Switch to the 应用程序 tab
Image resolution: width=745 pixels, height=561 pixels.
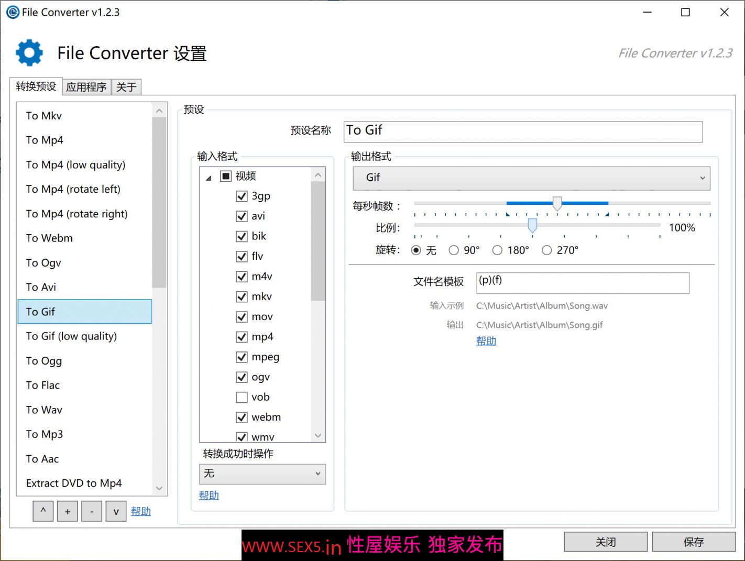point(86,87)
